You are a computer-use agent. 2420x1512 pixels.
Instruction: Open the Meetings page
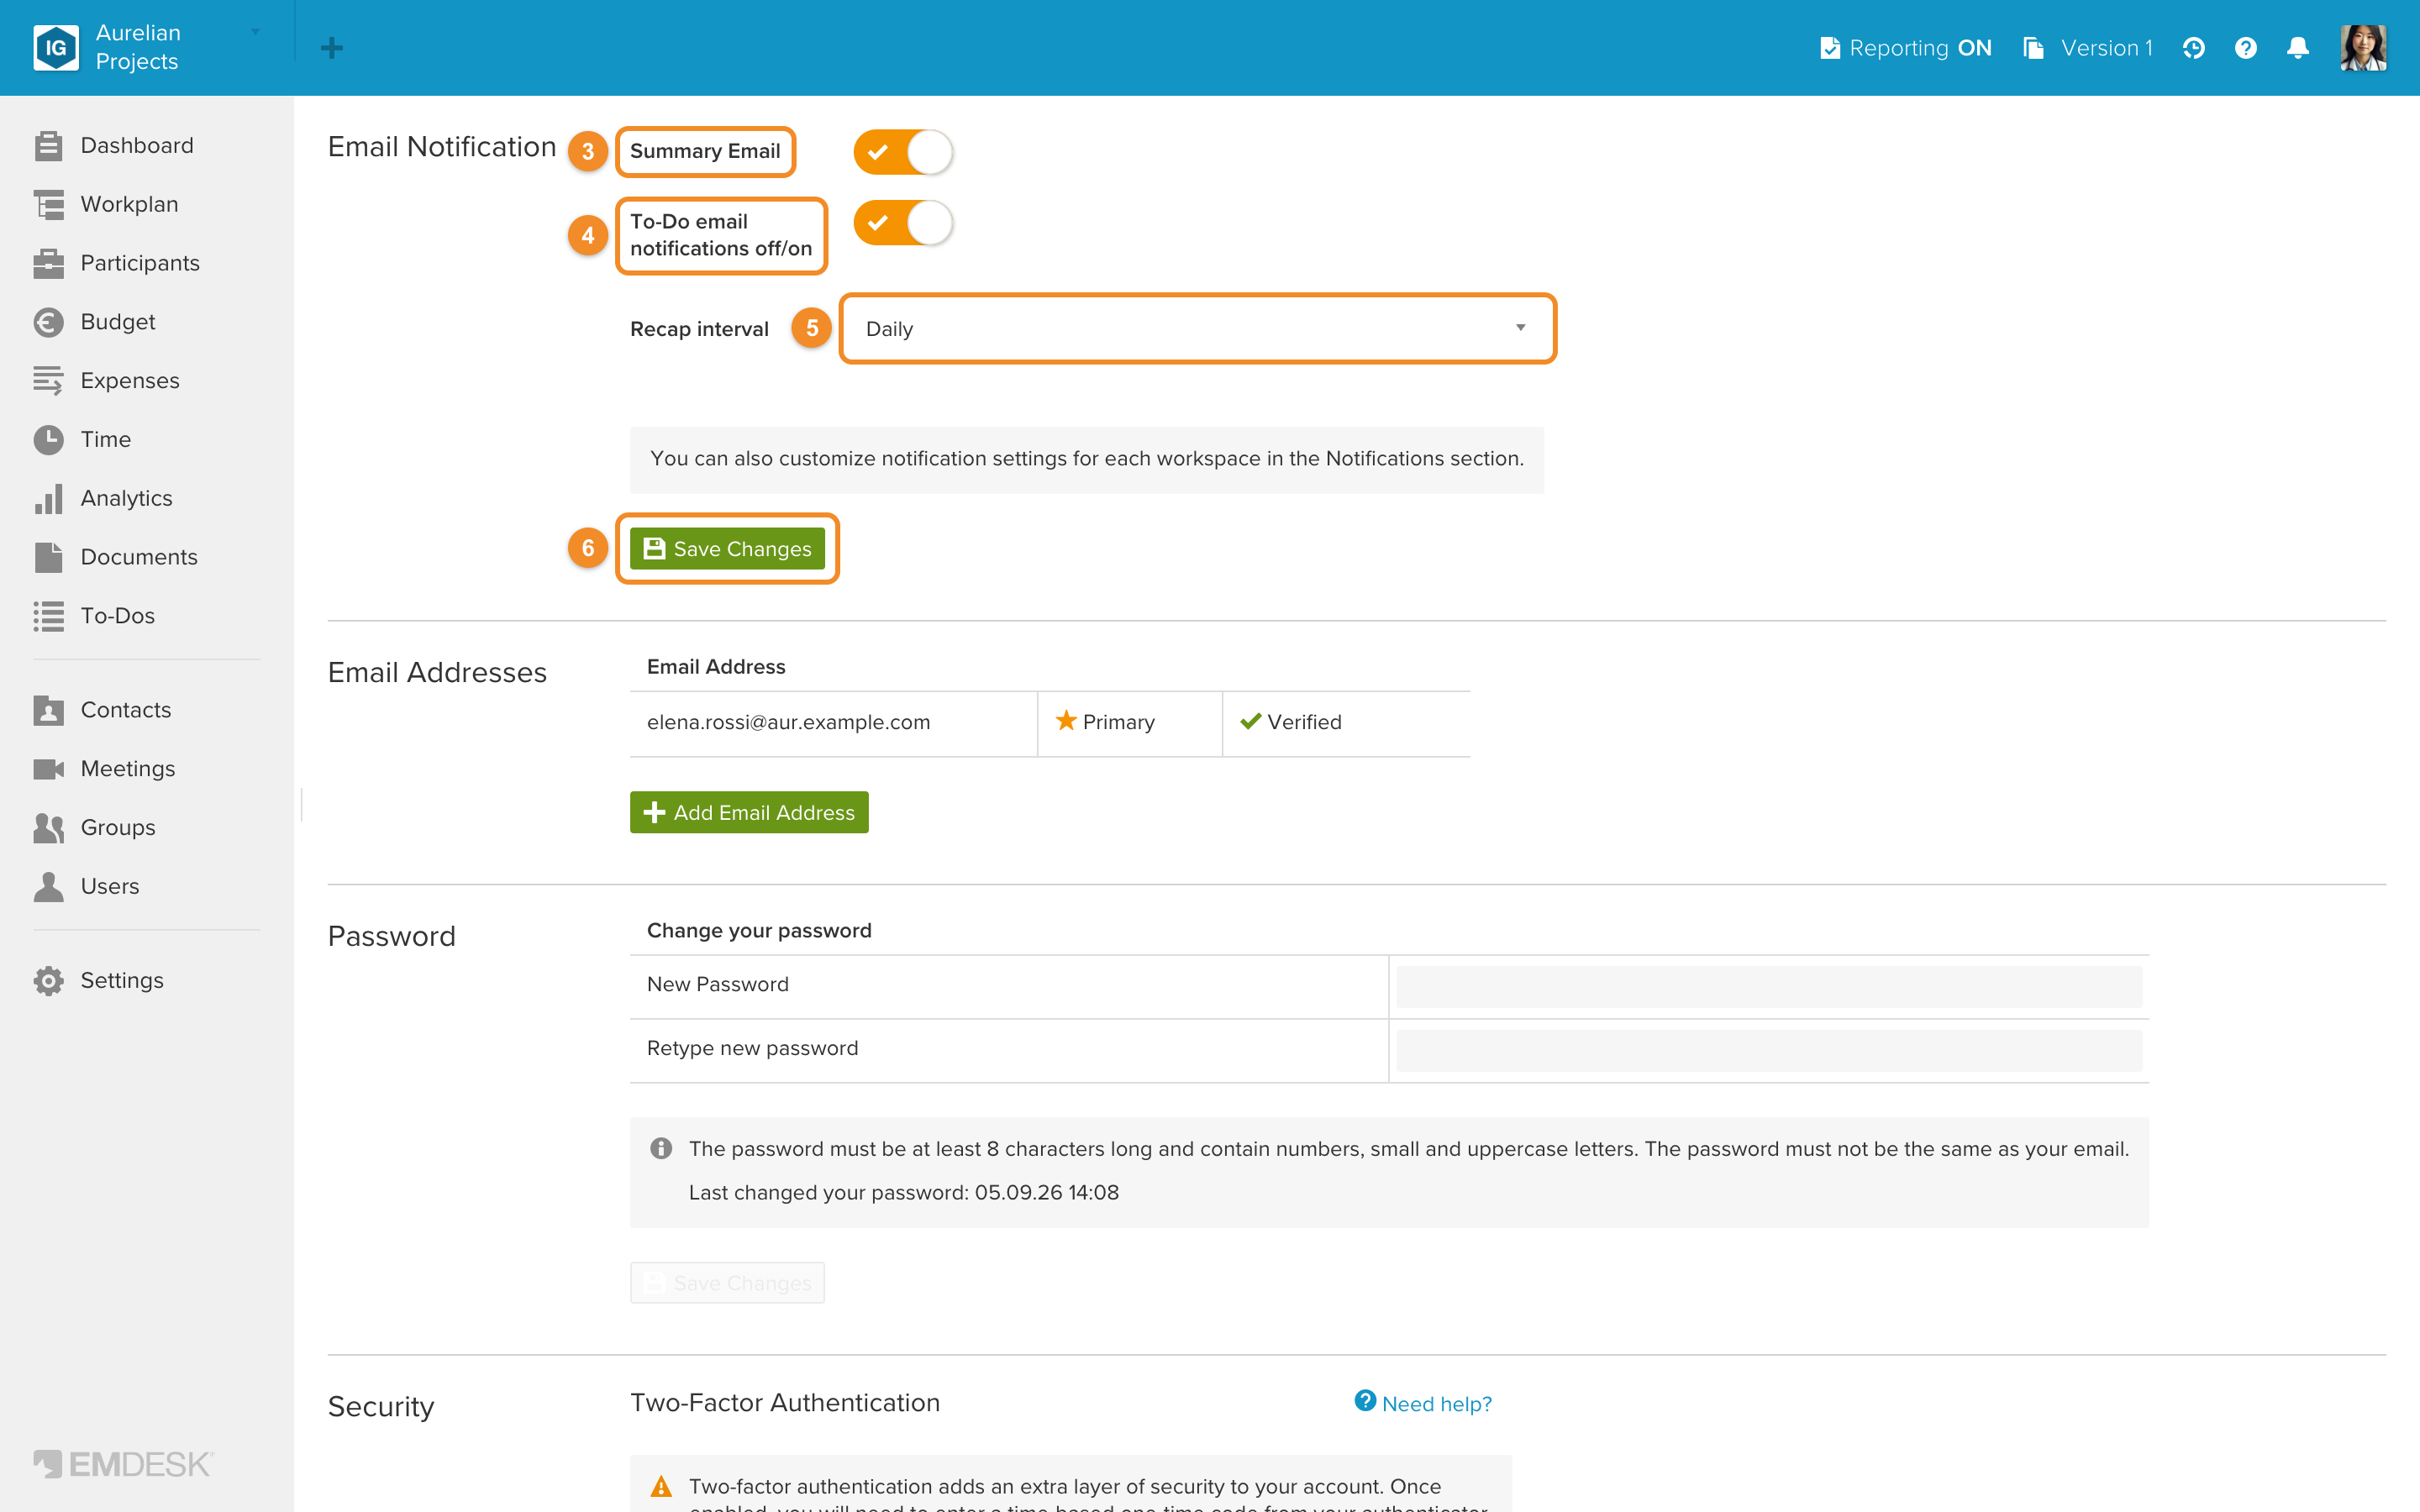104,769
